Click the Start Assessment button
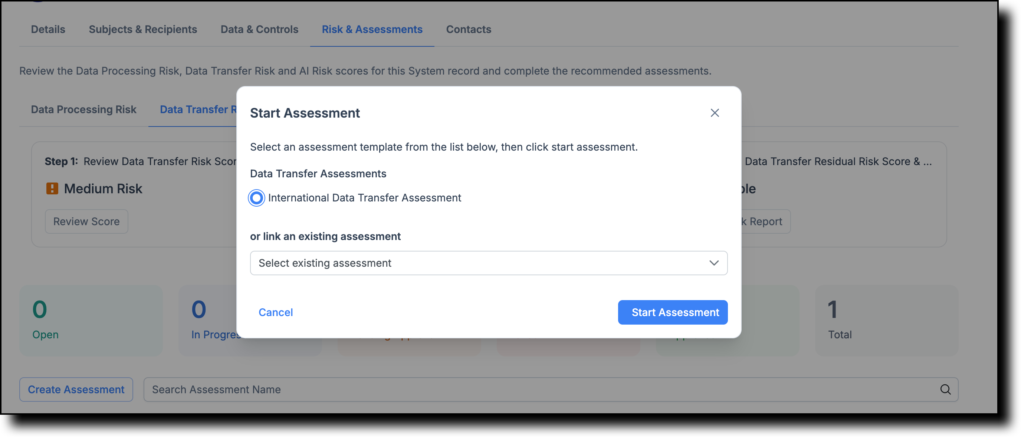1021x437 pixels. coord(673,312)
